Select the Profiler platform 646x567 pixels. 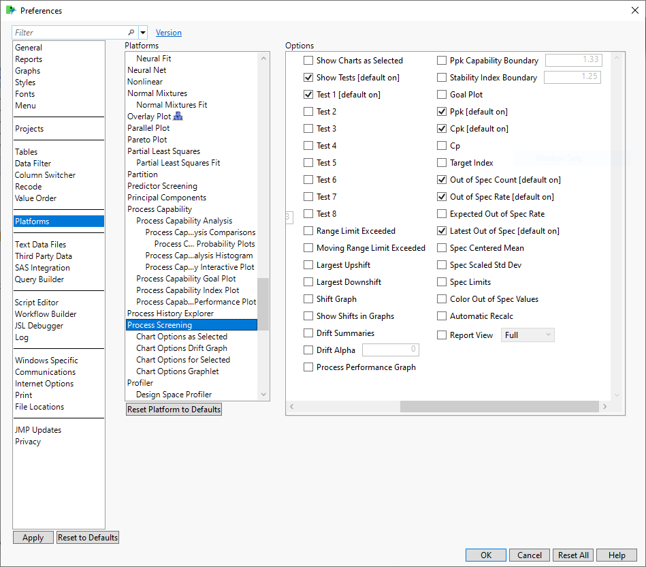(140, 383)
